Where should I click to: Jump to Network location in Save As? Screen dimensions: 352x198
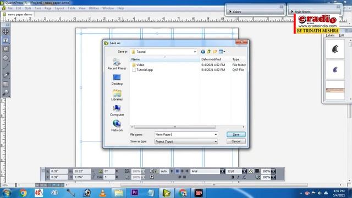tap(117, 126)
